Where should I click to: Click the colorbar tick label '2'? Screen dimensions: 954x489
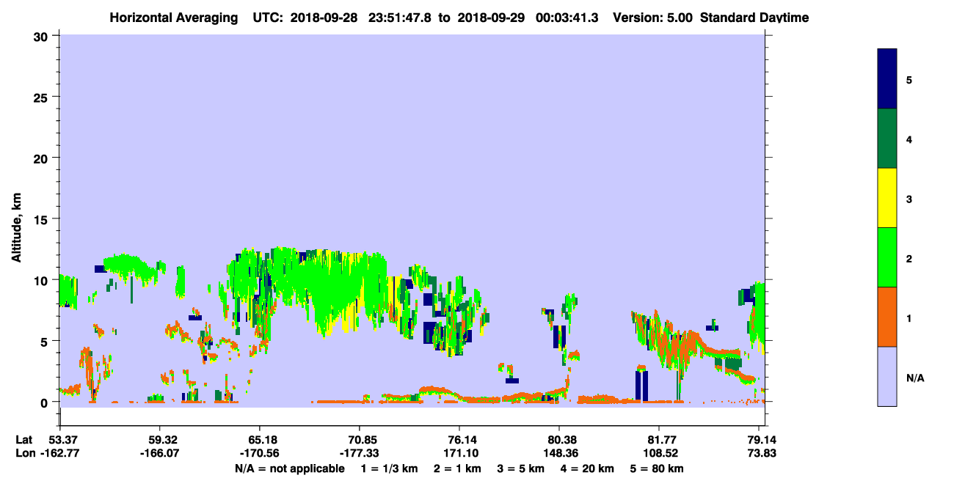(909, 259)
